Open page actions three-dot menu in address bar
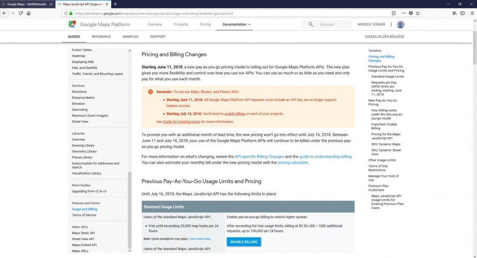477x258 pixels. [404, 13]
